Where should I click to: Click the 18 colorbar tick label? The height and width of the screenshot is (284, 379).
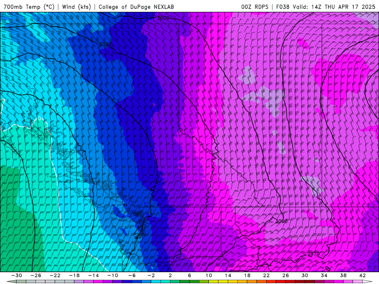[247, 275]
